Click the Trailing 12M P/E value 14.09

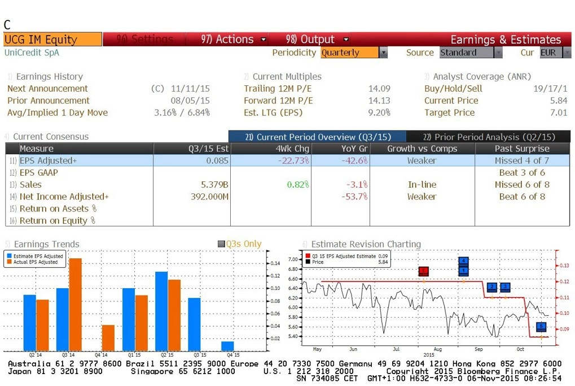coord(379,89)
